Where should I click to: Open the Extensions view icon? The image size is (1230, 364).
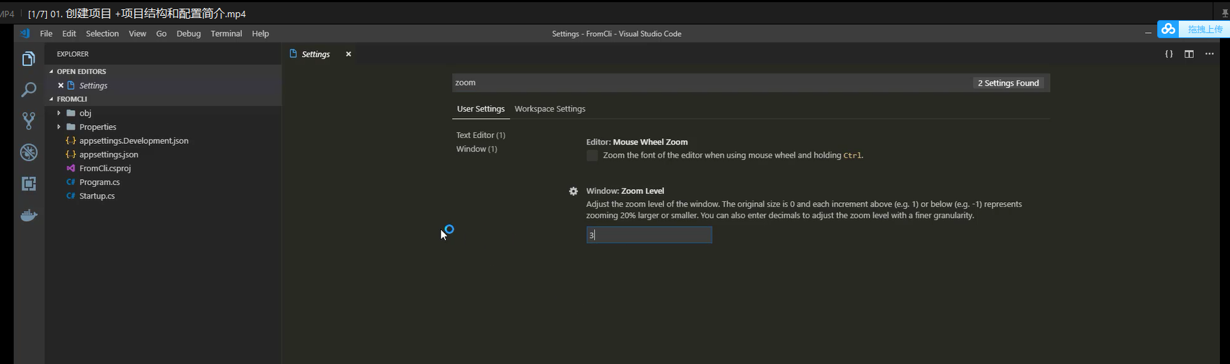pos(29,183)
